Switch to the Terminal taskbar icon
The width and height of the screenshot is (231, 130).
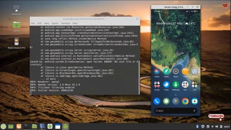click(26, 126)
